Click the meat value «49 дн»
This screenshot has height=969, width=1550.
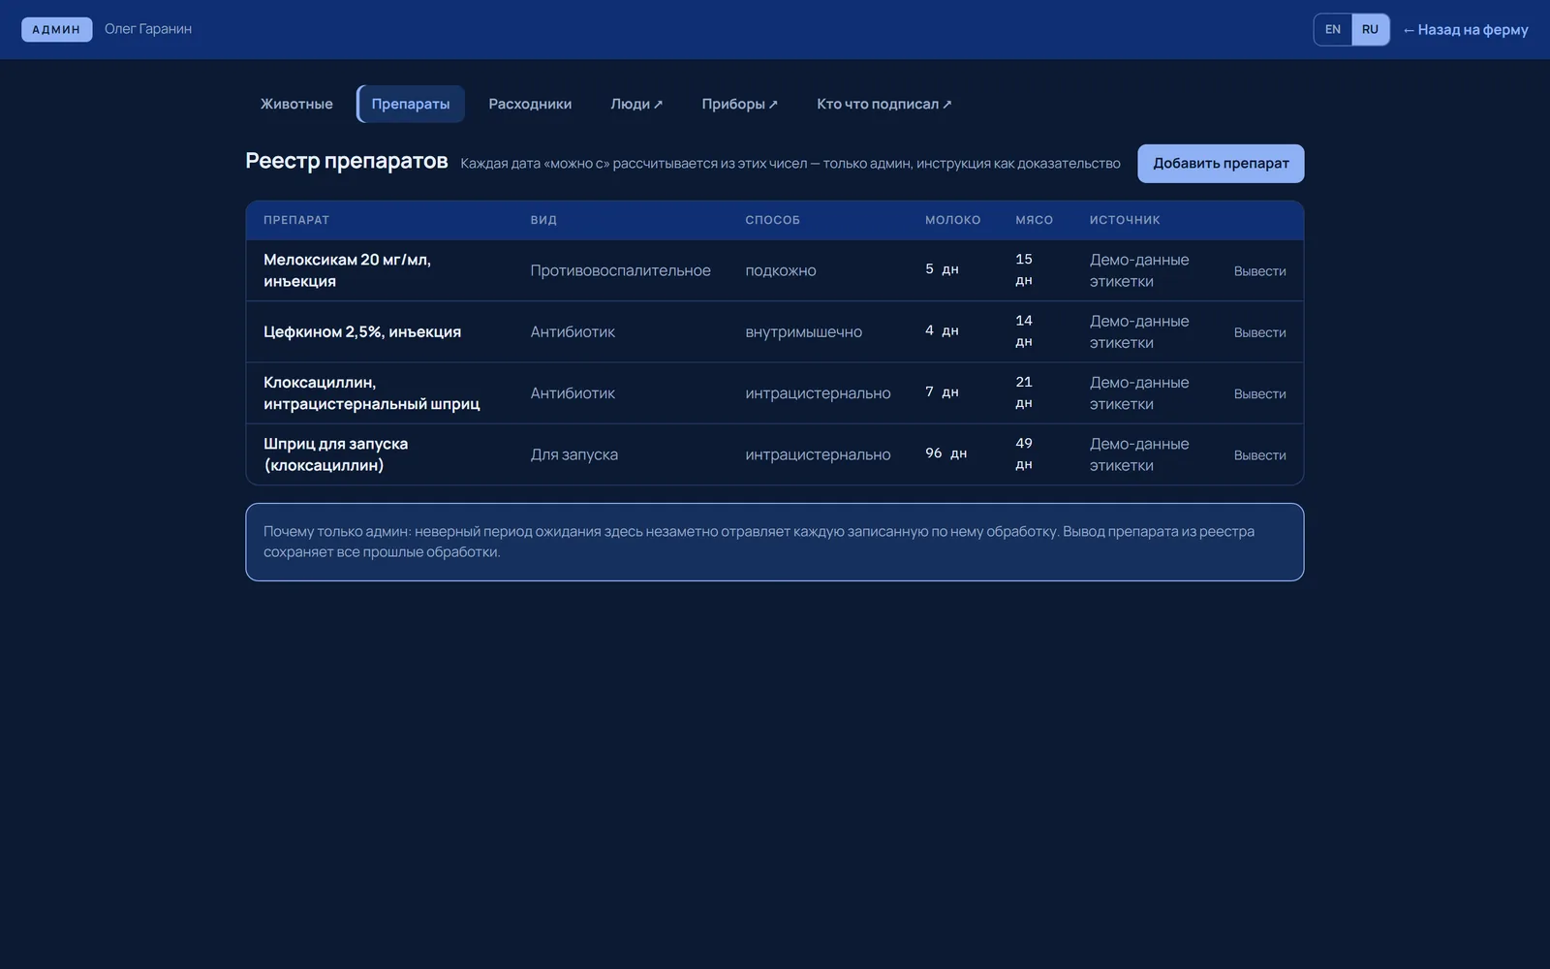(1024, 453)
